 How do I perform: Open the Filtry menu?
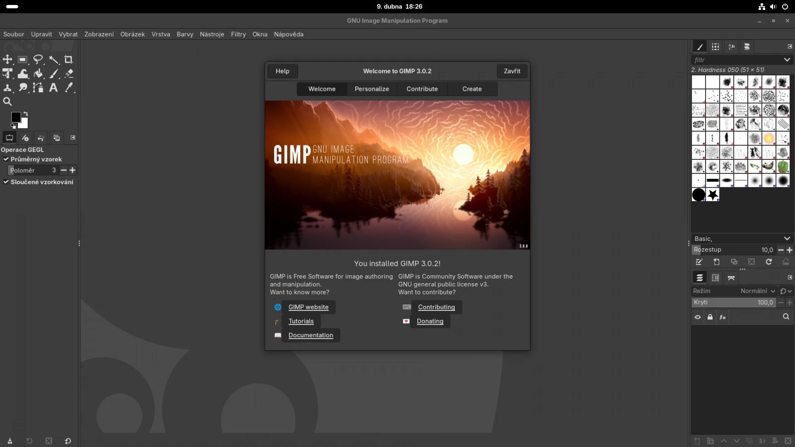coord(238,34)
